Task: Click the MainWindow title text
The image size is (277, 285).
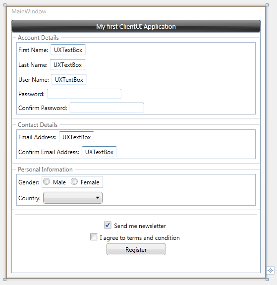Action: click(x=29, y=11)
